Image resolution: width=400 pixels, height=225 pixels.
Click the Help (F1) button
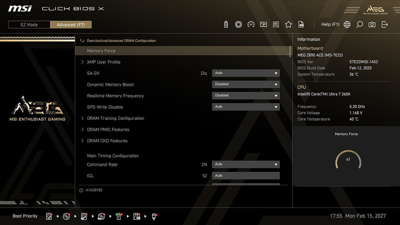330,24
